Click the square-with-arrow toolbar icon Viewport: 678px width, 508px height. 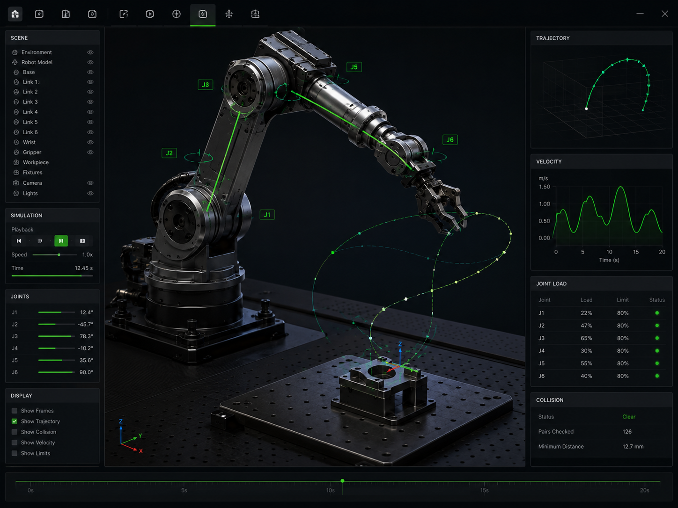124,14
